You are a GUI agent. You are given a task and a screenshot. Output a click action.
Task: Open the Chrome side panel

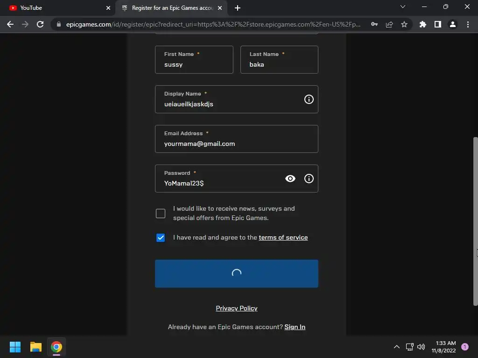[438, 24]
